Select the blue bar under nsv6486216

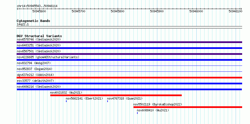(x=129, y=89)
